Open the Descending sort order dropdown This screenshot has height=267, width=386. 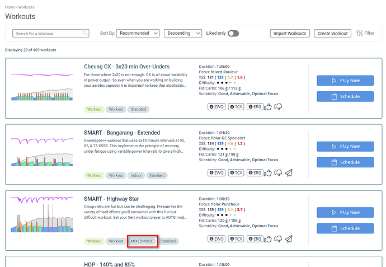pos(182,34)
